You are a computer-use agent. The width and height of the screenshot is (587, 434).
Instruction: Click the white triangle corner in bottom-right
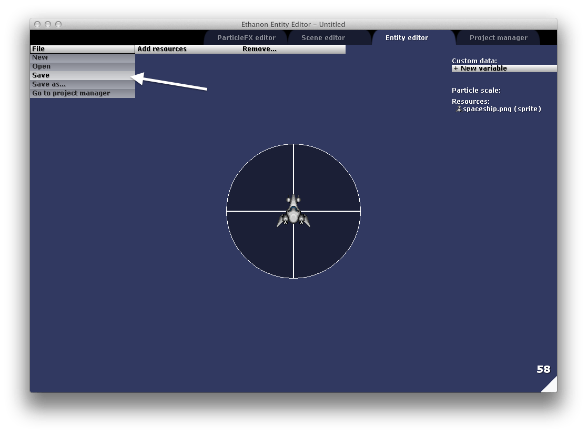pos(550,386)
